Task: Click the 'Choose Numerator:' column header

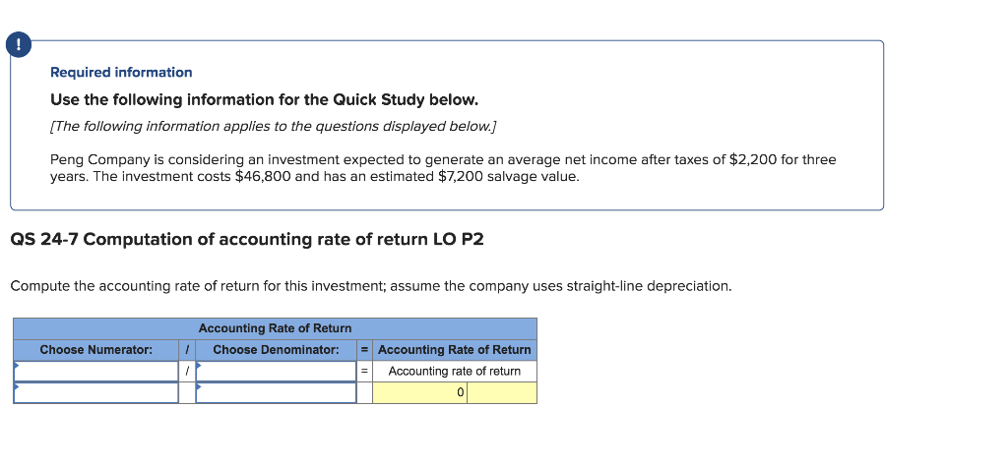Action: point(95,350)
